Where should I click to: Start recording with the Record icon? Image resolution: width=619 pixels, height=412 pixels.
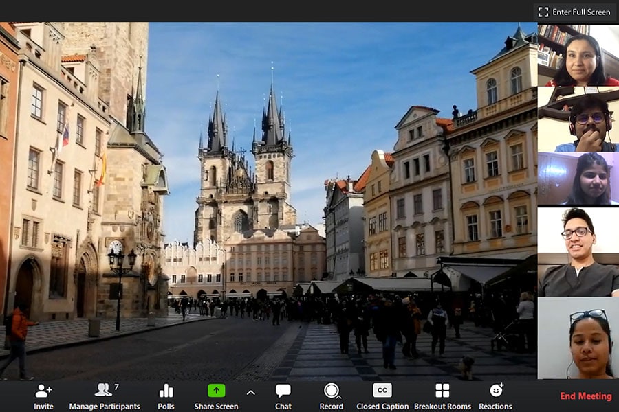(x=332, y=390)
